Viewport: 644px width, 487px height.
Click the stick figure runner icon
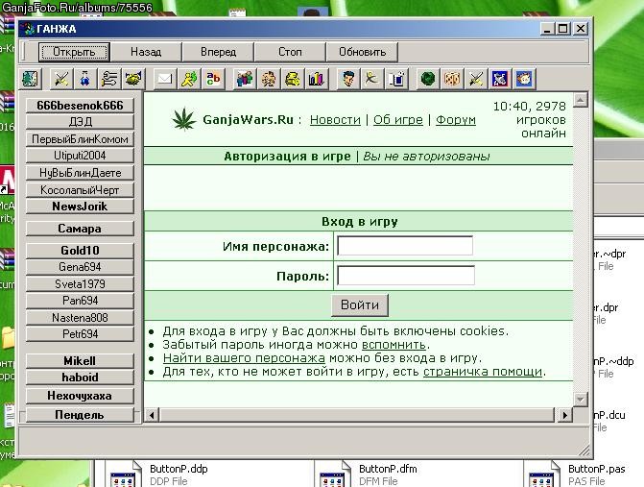tap(372, 79)
